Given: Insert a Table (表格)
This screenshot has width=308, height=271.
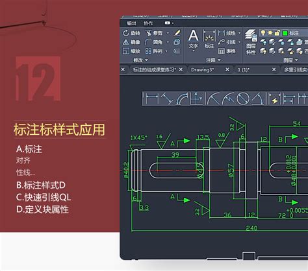Looking at the screenshot, I should click(227, 51).
